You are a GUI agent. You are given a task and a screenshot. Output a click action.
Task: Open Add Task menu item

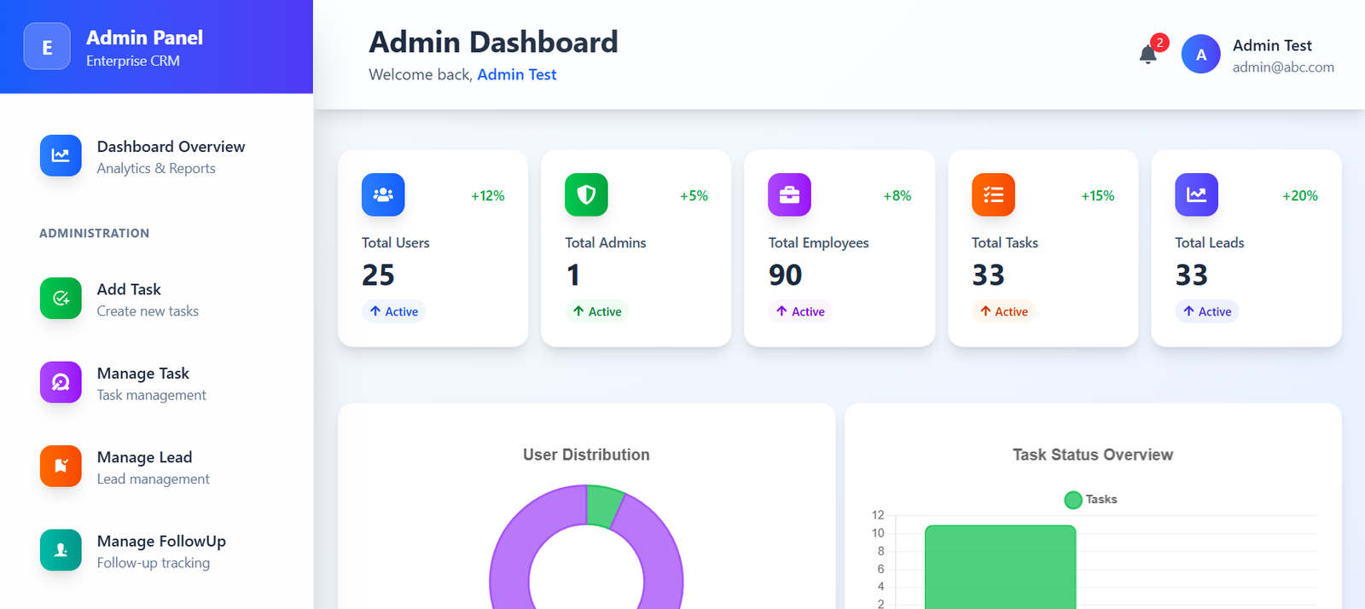[x=156, y=299]
